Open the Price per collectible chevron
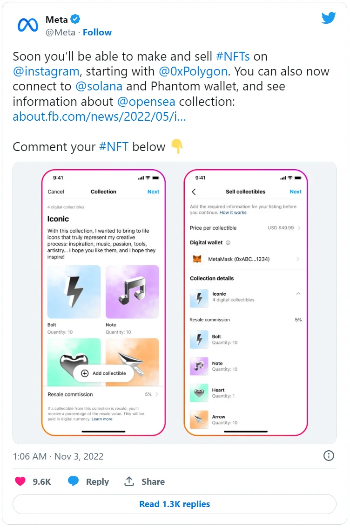The width and height of the screenshot is (350, 529). click(x=299, y=228)
